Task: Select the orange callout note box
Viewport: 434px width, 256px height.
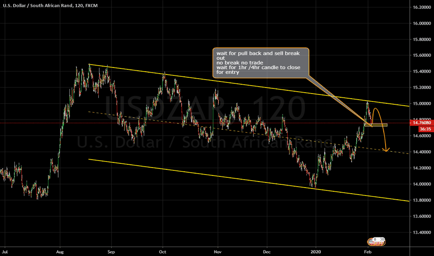Action: [260, 63]
